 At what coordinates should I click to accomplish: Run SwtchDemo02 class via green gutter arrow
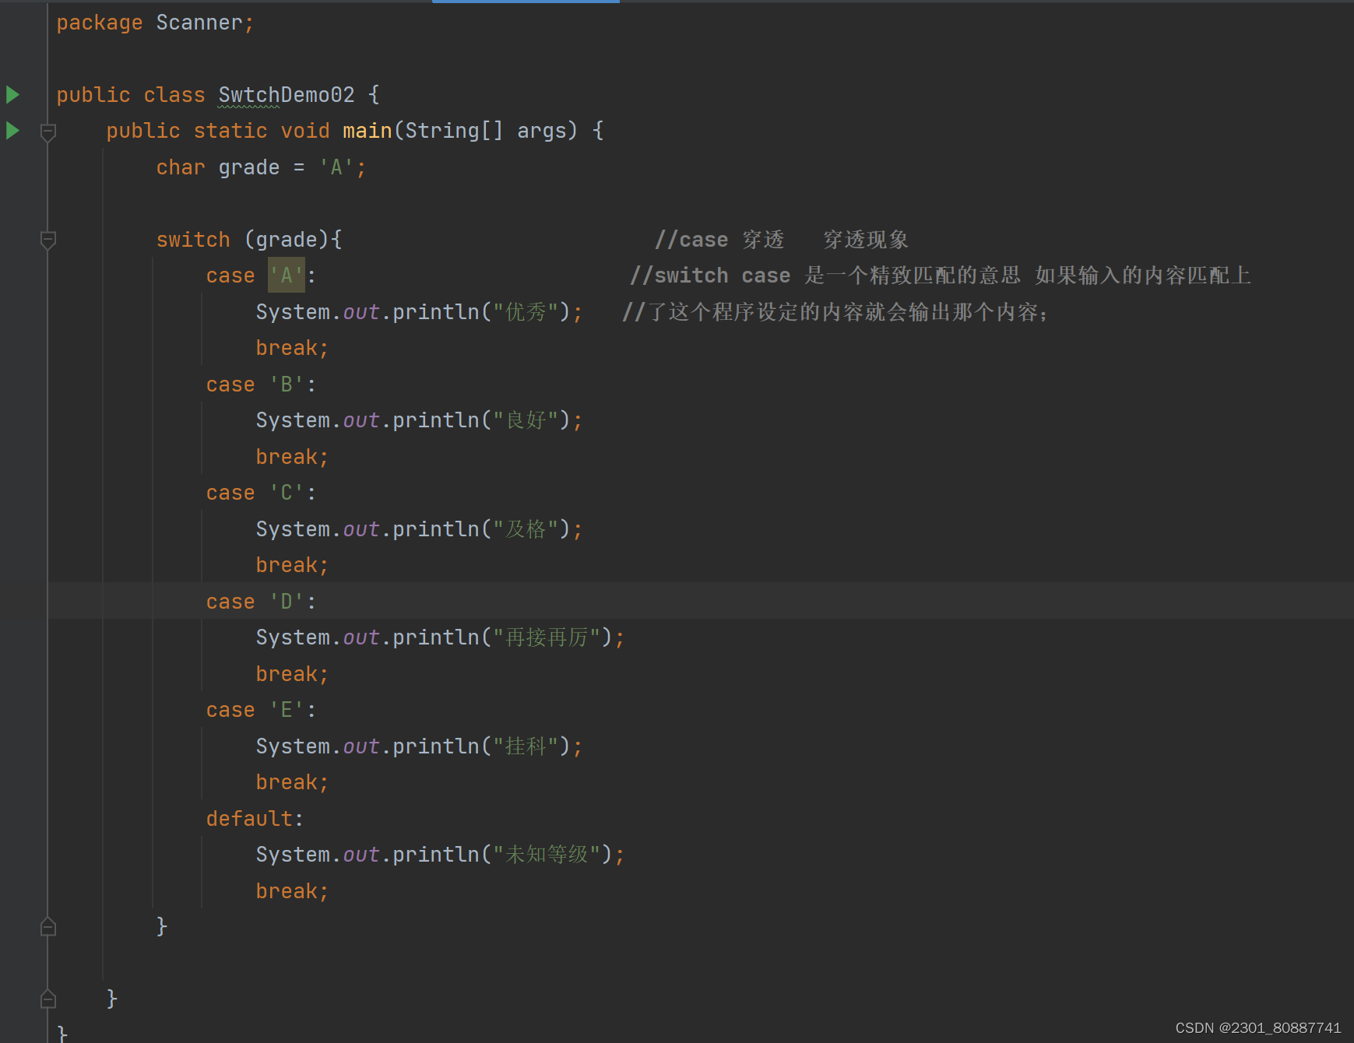(x=12, y=94)
